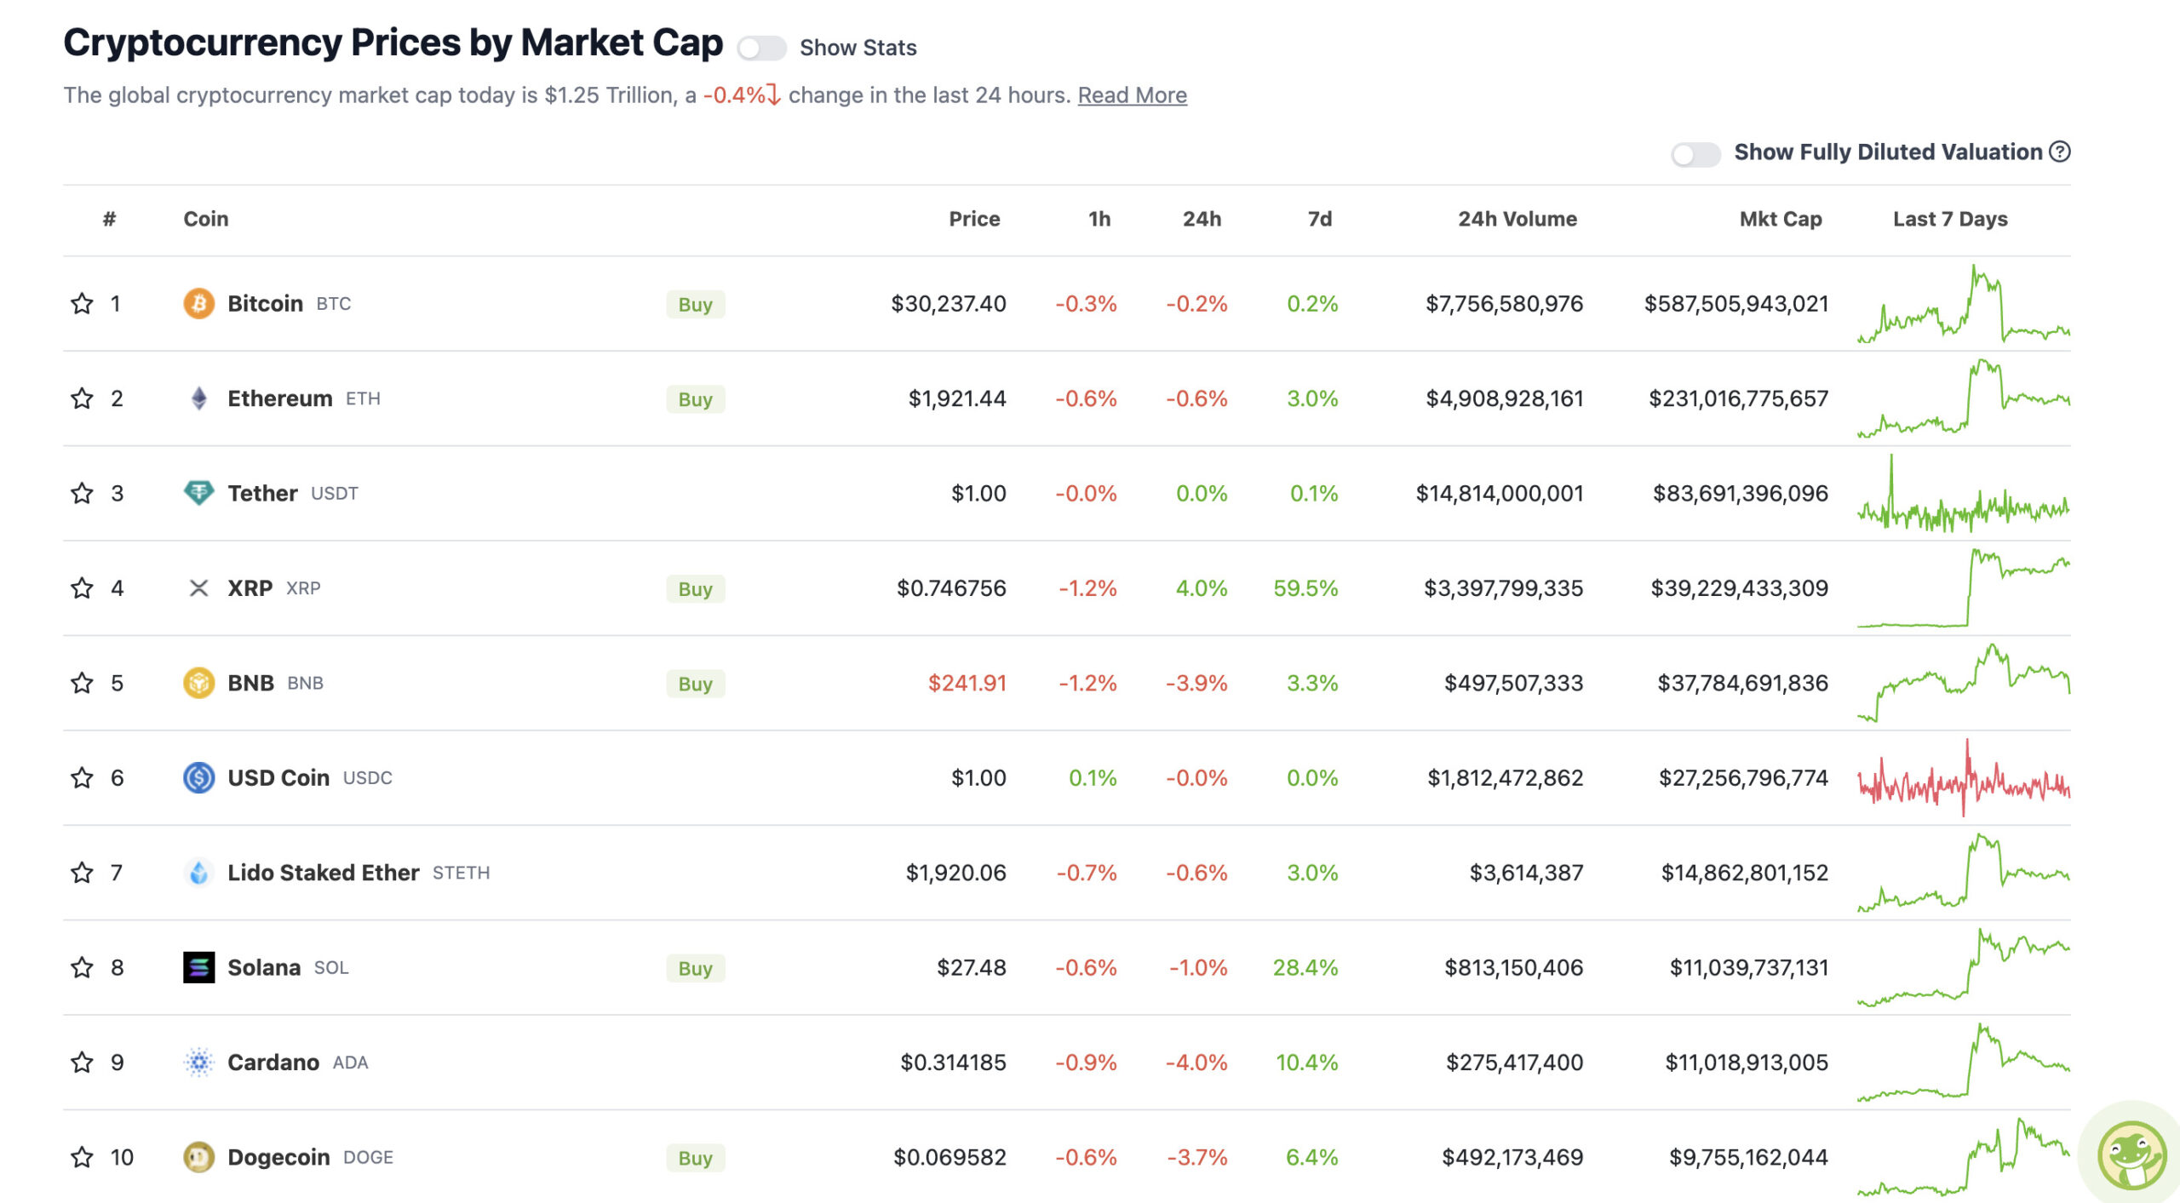Open USD Coin red sparkline chart

pos(1964,778)
